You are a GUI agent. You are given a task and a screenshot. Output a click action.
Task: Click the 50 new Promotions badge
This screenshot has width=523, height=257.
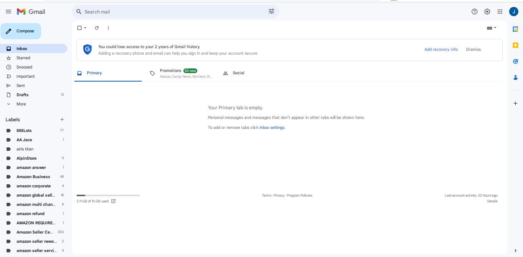click(x=190, y=71)
